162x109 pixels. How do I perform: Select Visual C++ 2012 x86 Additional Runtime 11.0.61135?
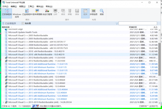pos(80,71)
